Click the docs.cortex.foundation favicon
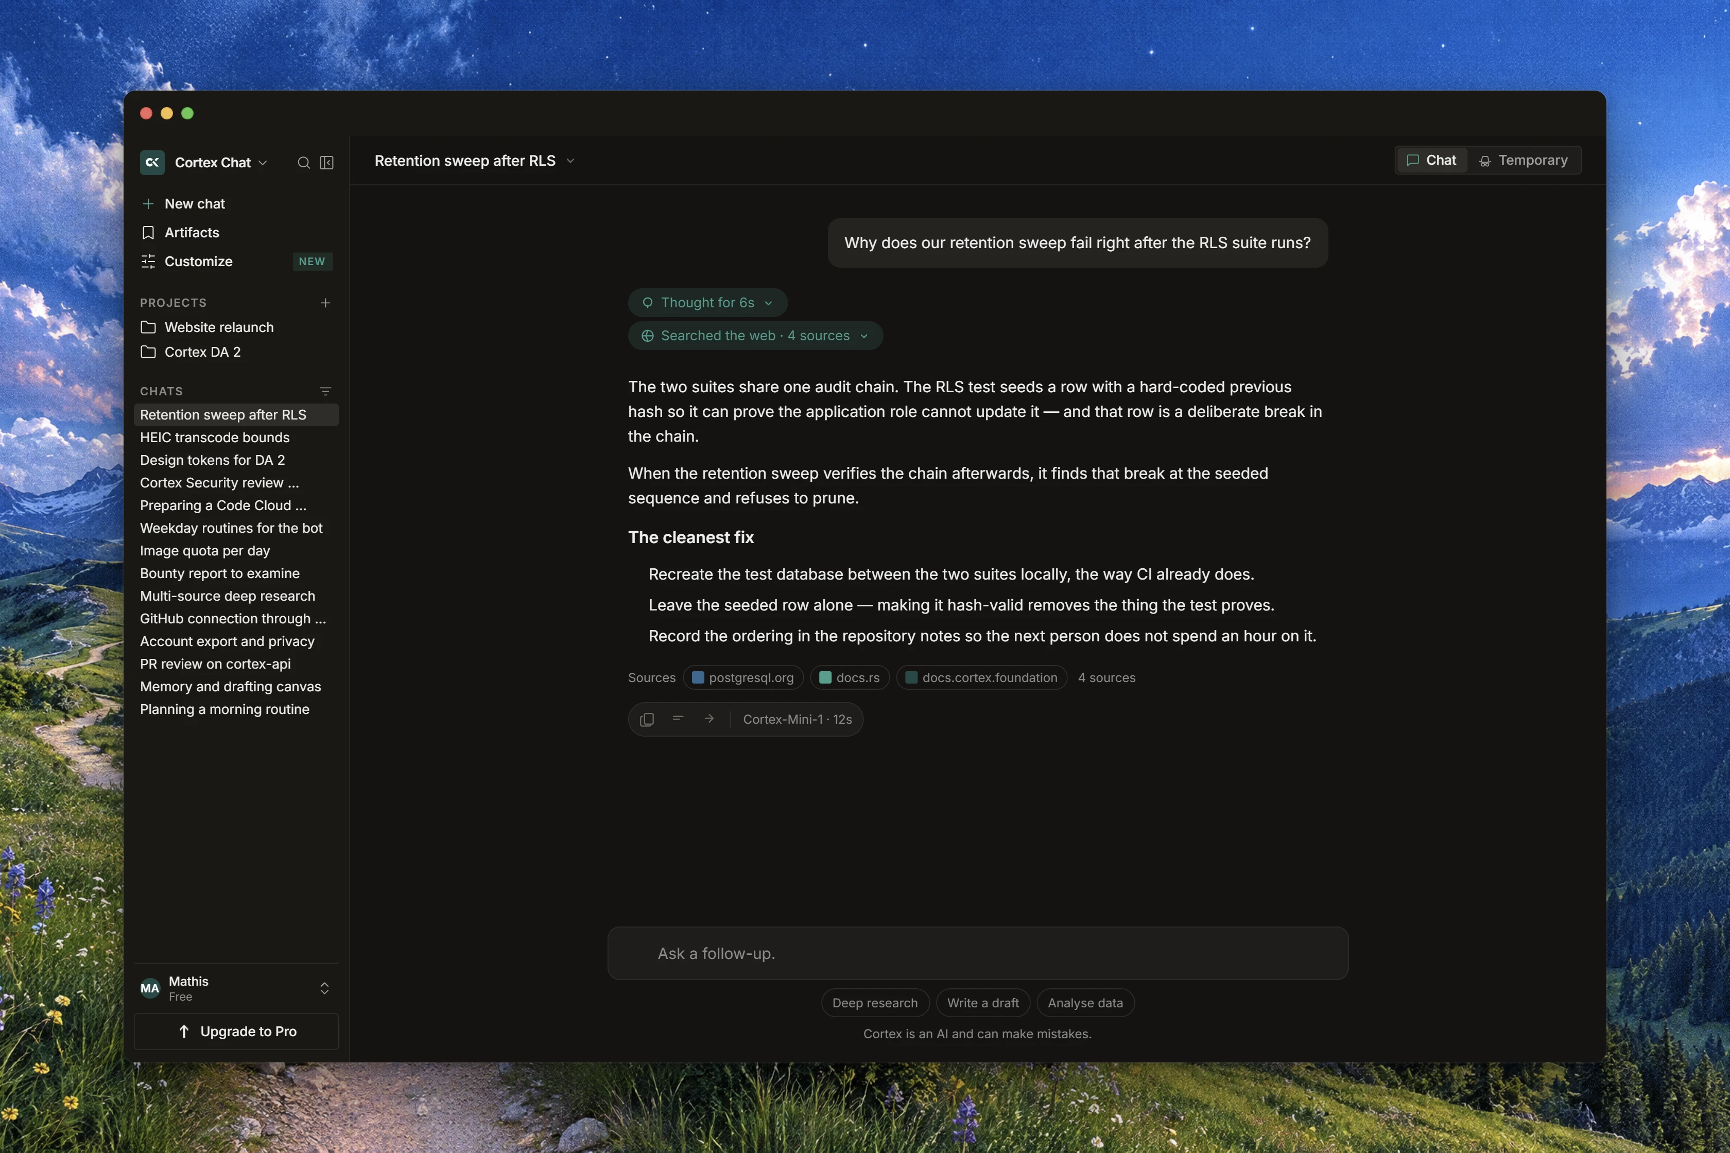Viewport: 1730px width, 1153px height. 911,677
